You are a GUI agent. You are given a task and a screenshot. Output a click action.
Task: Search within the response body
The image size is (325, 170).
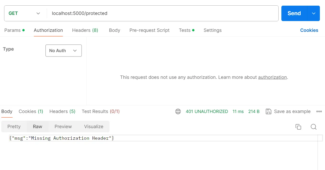point(313,127)
